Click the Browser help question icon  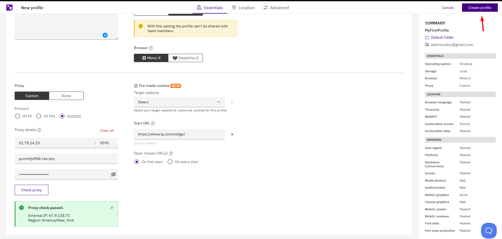pos(151,48)
